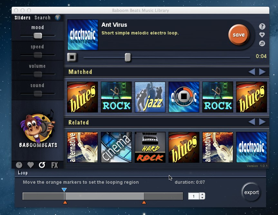Image resolution: width=278 pixels, height=215 pixels.
Task: Select the second alternative thumbnail in Related
Action: click(x=218, y=147)
